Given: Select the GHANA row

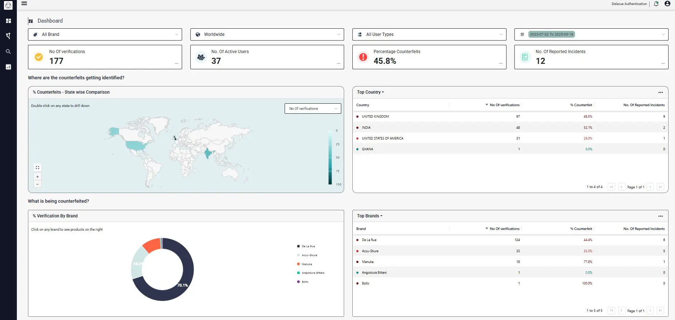Looking at the screenshot, I should [510, 149].
